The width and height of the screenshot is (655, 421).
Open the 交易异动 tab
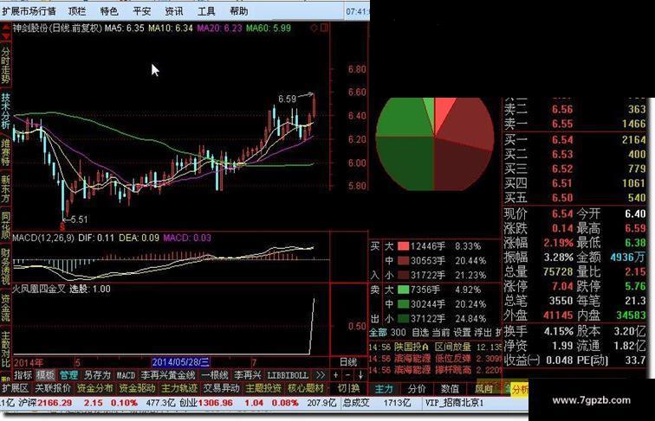[222, 388]
